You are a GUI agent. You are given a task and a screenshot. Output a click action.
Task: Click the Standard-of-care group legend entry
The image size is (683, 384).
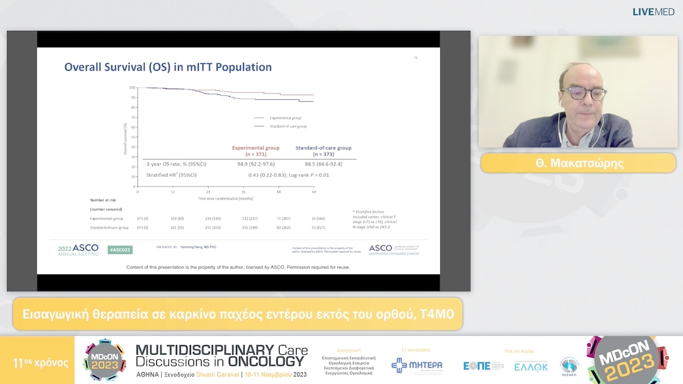[286, 126]
